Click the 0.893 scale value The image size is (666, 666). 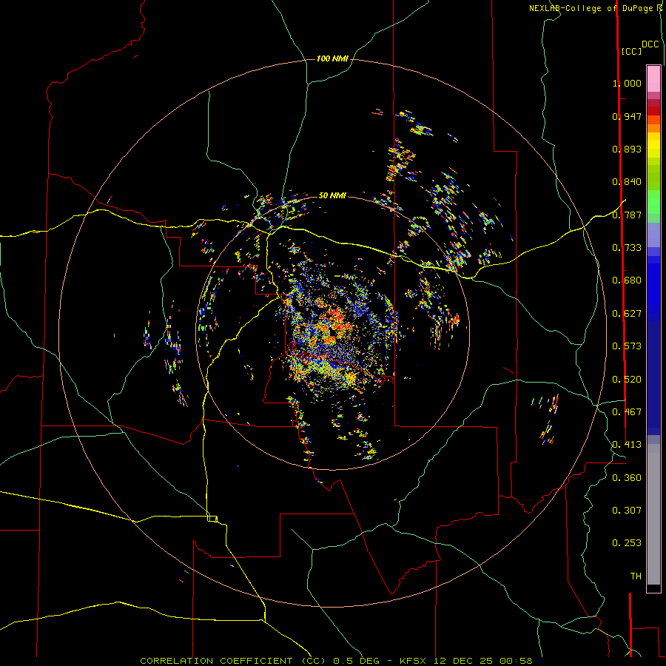[x=627, y=149]
